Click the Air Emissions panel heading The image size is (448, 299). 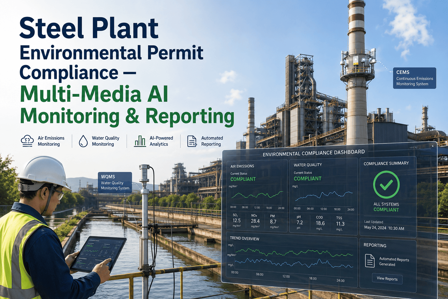click(x=242, y=166)
